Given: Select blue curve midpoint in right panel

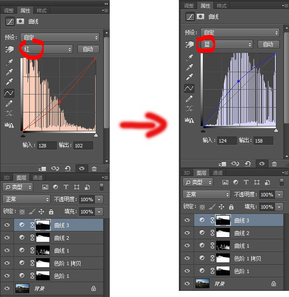Looking at the screenshot, I should click(x=239, y=81).
